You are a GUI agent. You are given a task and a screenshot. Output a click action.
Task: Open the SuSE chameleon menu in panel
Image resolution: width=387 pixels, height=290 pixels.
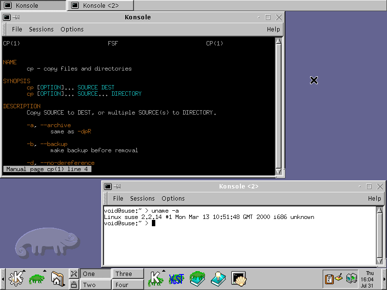tap(37, 279)
